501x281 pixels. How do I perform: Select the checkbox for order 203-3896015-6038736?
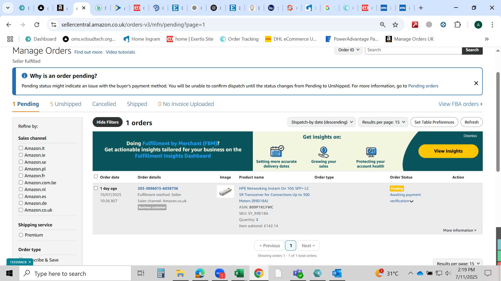[x=96, y=188]
